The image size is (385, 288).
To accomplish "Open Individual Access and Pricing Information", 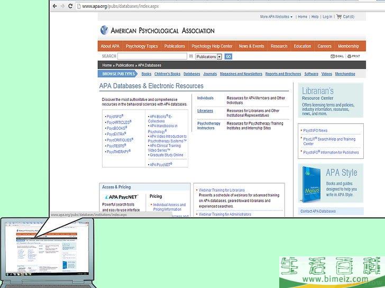I will pos(169,207).
